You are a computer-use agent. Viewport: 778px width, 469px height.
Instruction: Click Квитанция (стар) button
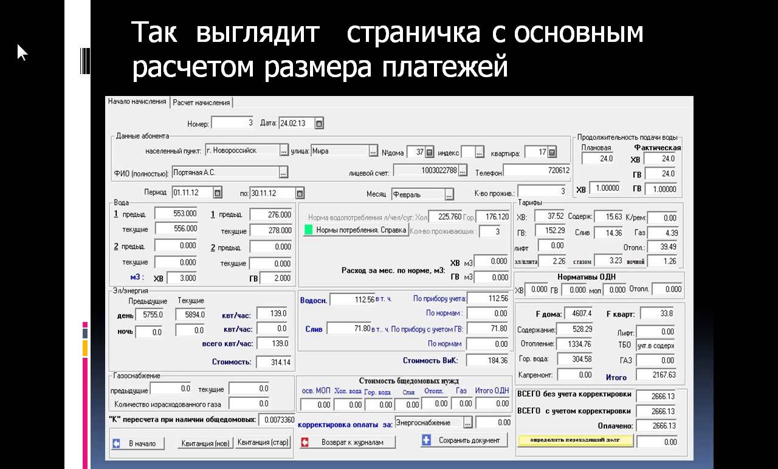point(263,442)
